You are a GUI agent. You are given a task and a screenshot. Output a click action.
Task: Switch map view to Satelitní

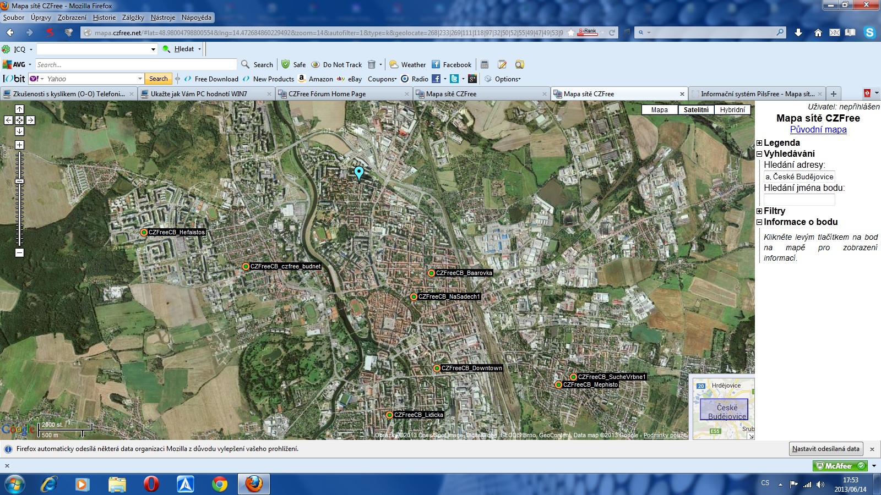696,110
